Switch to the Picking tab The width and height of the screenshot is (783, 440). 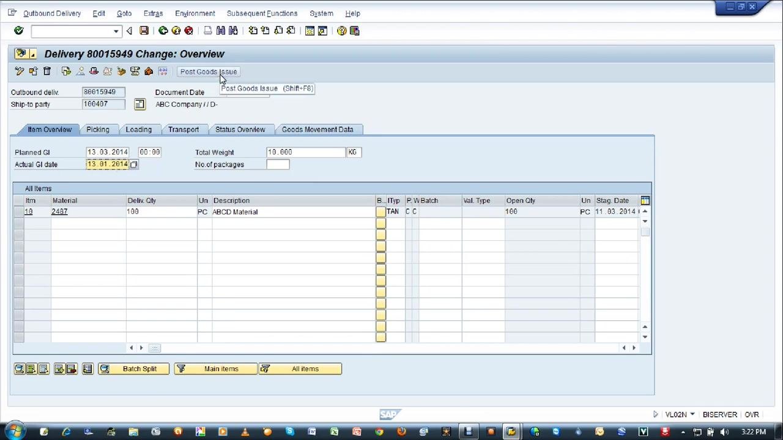(98, 130)
